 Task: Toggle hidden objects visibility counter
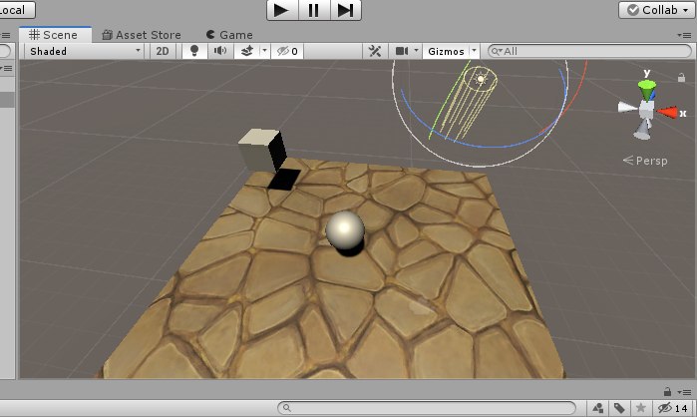(x=287, y=51)
